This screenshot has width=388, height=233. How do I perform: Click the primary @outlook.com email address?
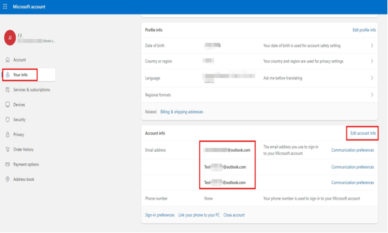(x=227, y=150)
